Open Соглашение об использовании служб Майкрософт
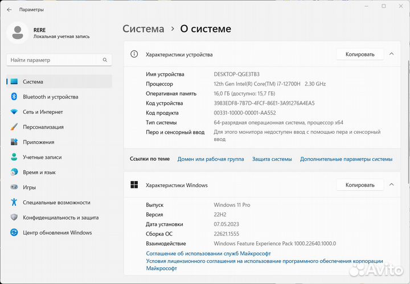This screenshot has width=410, height=284. pyautogui.click(x=208, y=253)
